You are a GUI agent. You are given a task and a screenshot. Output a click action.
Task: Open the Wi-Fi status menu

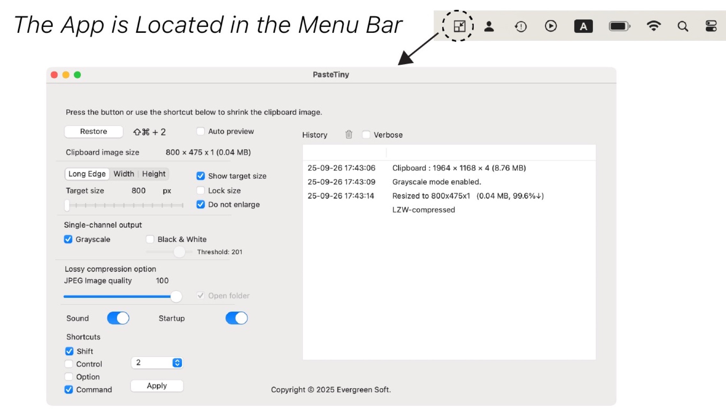coord(654,26)
